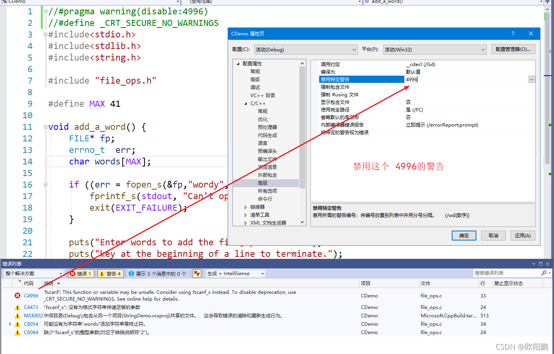Select 预处理器 under C/C++
This screenshot has height=354, width=554.
[x=267, y=127]
